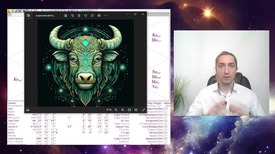Click the Aries sign in Jupiter row
Viewport: 275px width, 154px height.
tap(125, 121)
